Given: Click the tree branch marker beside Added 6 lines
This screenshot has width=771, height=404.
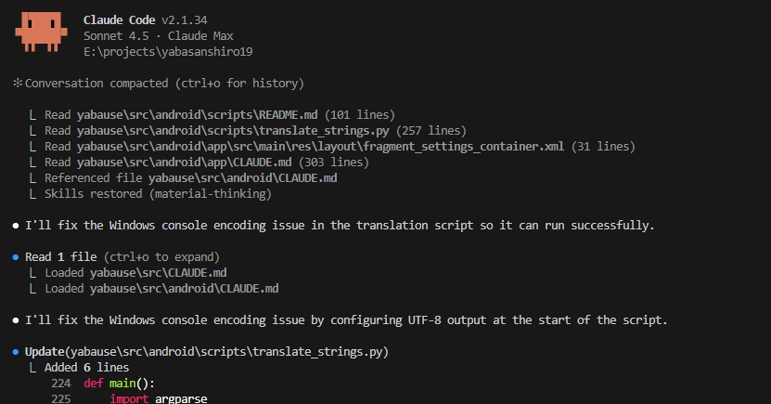Looking at the screenshot, I should coord(34,368).
